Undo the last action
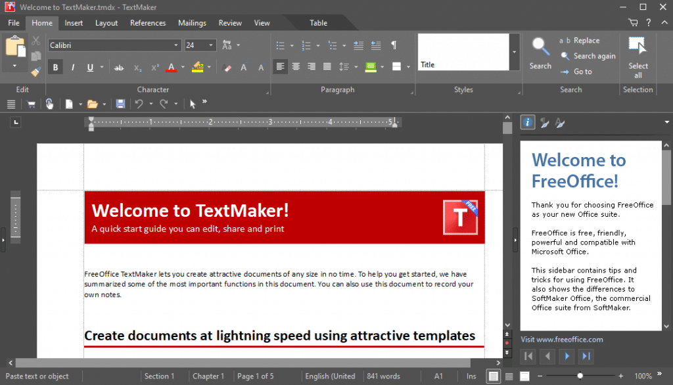 139,104
